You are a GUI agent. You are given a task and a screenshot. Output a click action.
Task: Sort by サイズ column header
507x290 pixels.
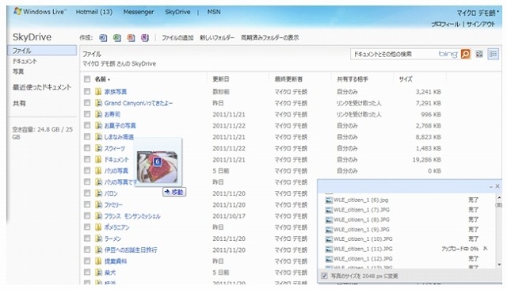click(x=406, y=79)
